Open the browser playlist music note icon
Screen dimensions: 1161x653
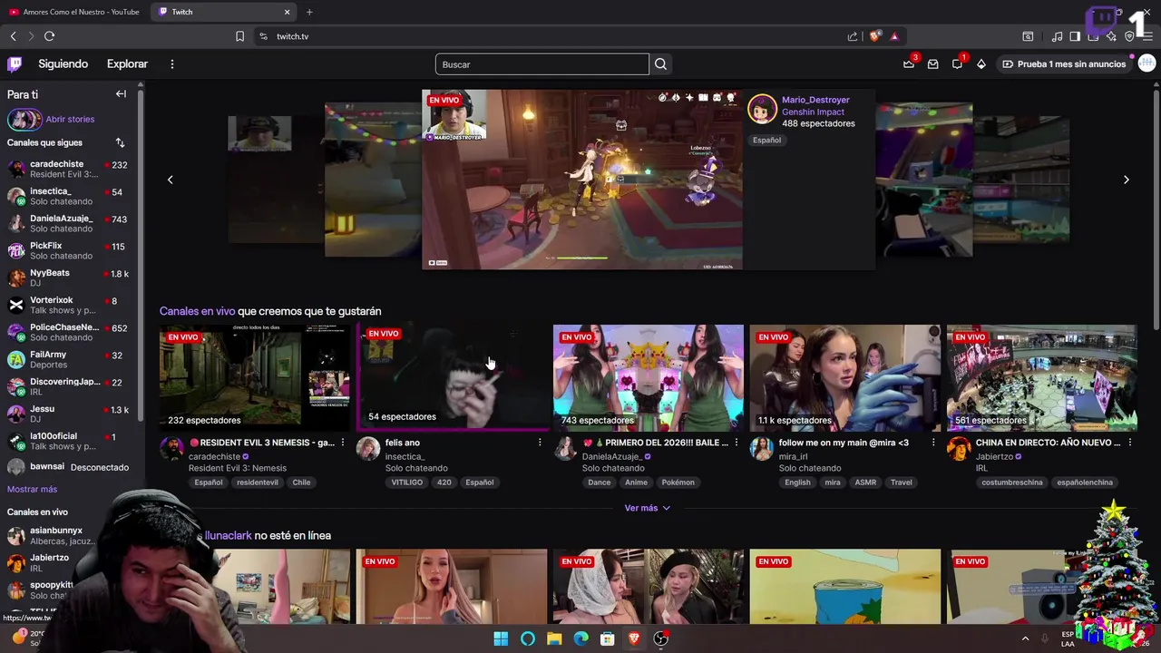point(1057,36)
